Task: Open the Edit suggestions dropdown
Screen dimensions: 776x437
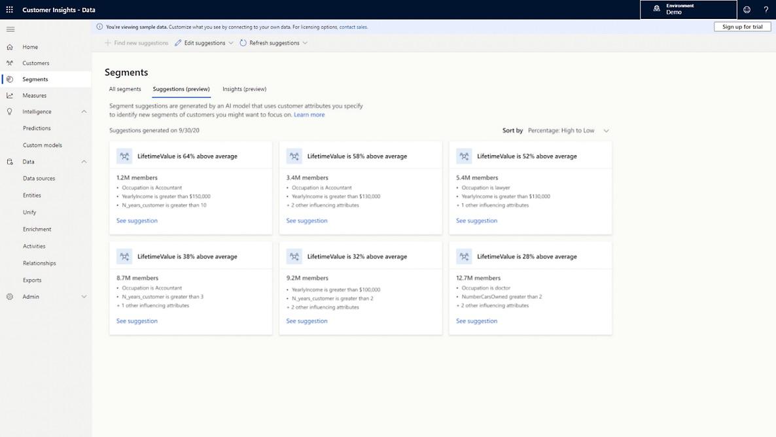Action: [x=204, y=43]
